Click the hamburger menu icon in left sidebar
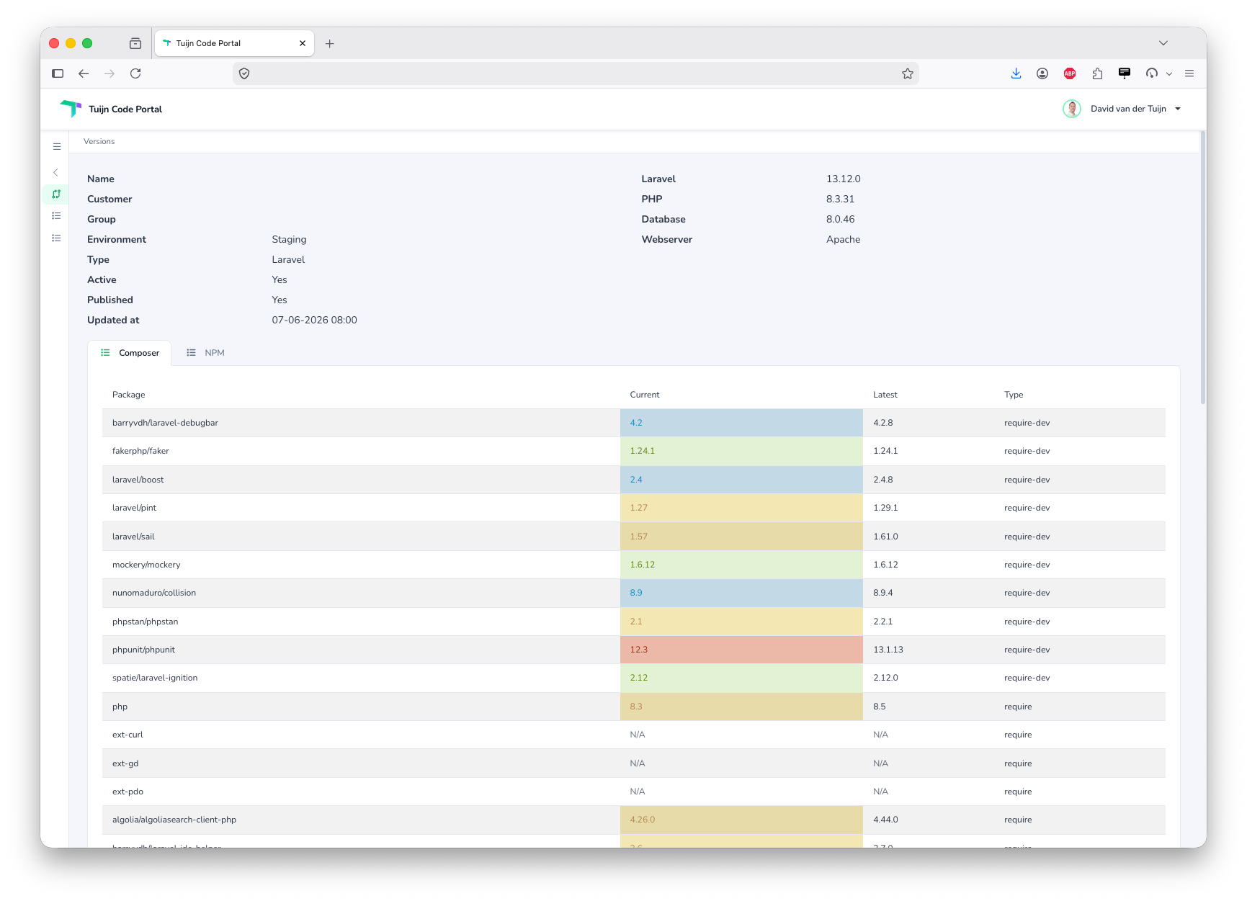 pyautogui.click(x=57, y=147)
